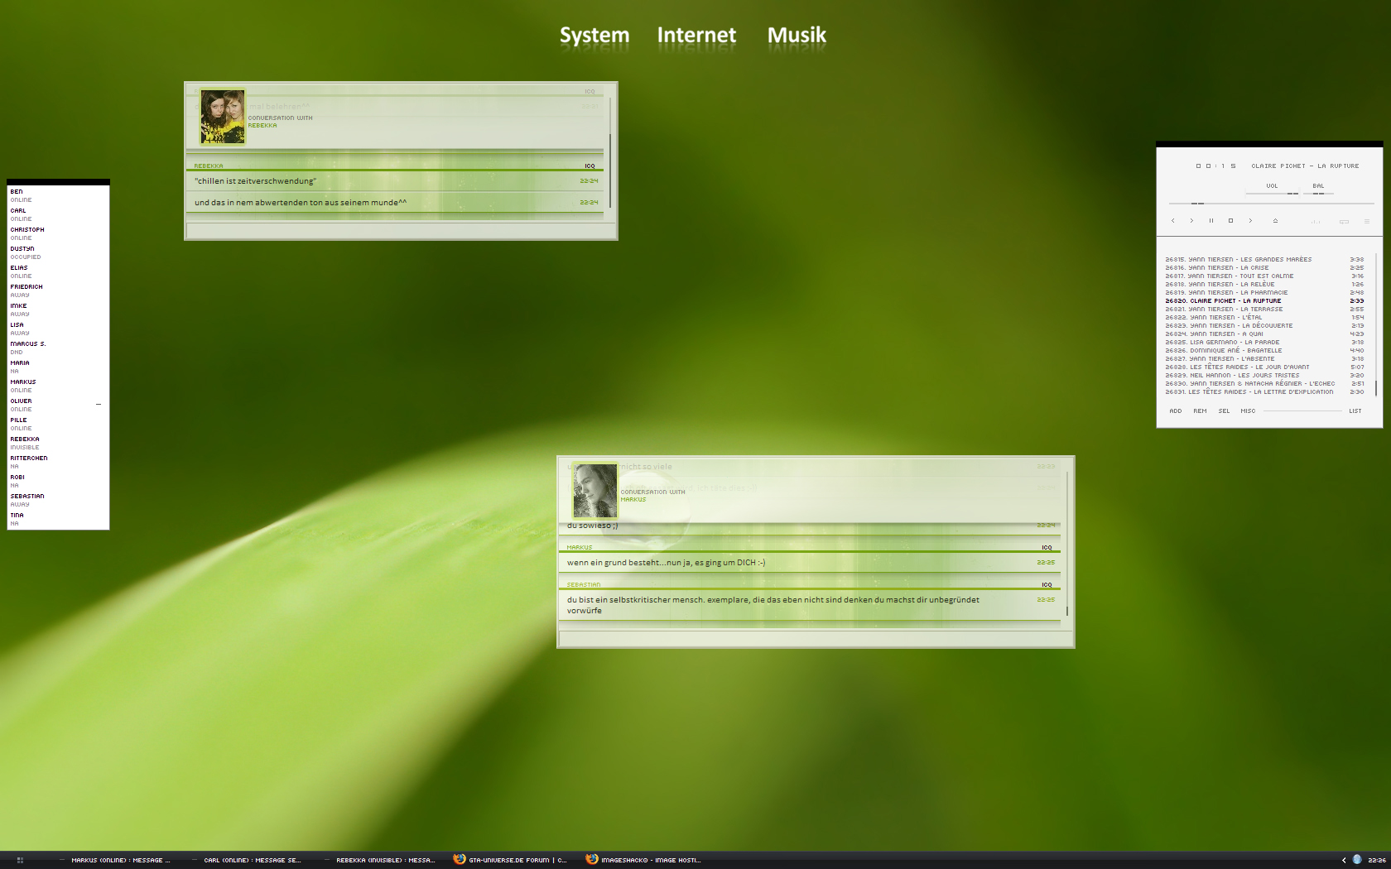Click the song seek bar position handle

(1197, 204)
